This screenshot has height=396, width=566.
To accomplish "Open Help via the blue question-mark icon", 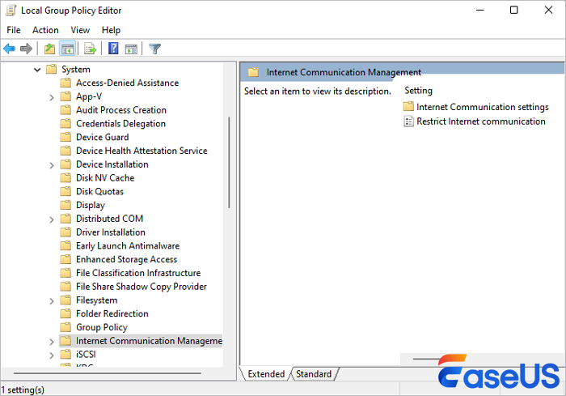I will pyautogui.click(x=113, y=49).
